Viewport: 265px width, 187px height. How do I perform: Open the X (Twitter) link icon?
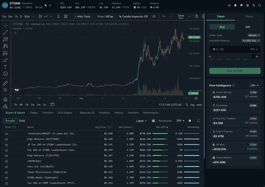(254, 5)
